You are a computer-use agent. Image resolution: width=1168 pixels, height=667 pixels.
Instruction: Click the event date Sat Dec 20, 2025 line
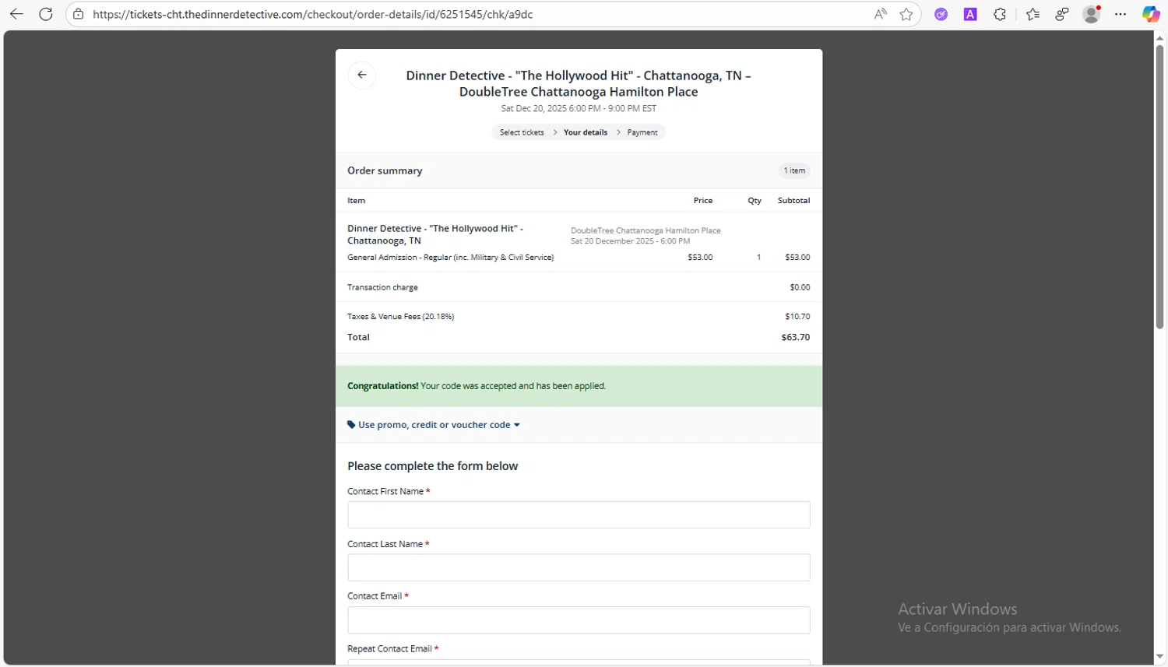click(x=579, y=108)
